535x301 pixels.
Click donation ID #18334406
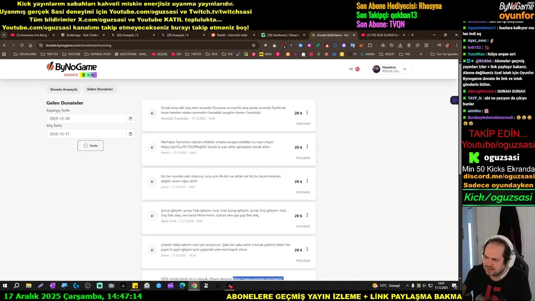tap(303, 158)
